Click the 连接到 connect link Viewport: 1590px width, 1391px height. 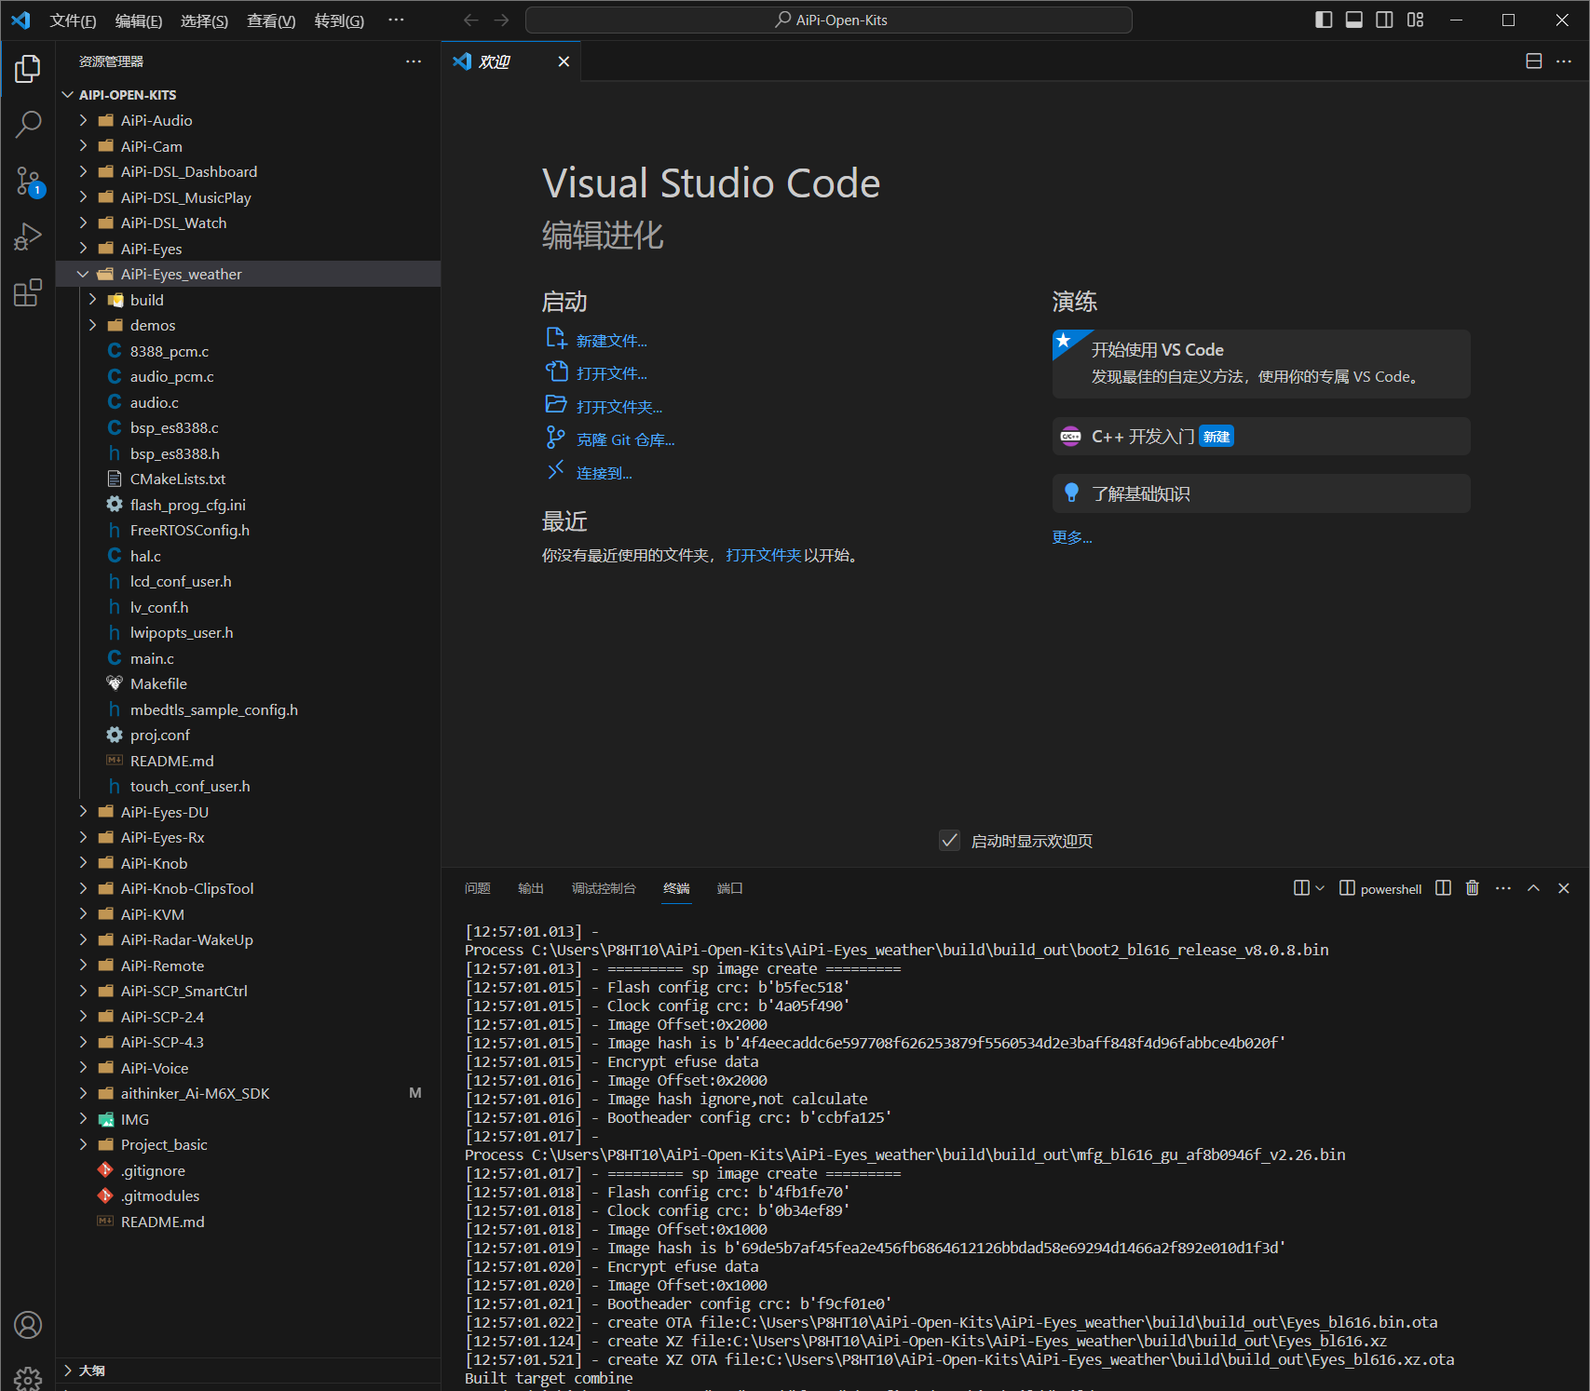pos(604,473)
